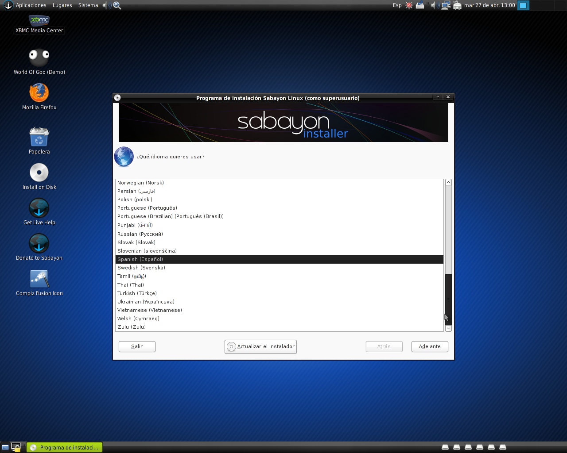Select Russian (Русский) language
This screenshot has width=567, height=453.
280,234
